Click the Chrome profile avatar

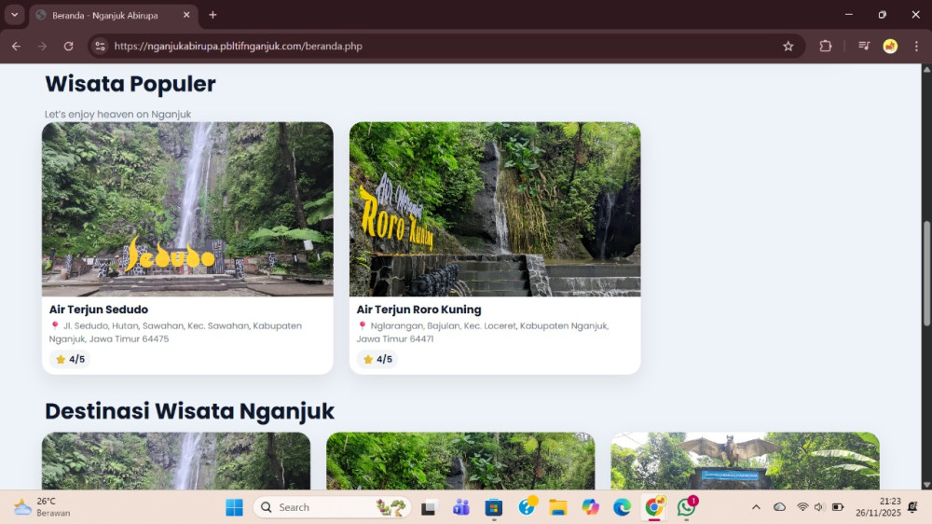tap(890, 46)
